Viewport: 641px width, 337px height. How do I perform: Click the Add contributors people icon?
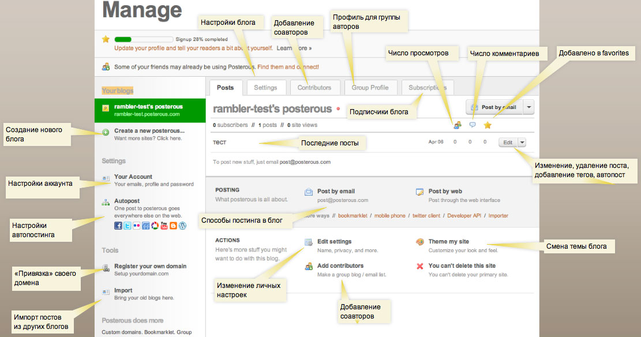309,266
